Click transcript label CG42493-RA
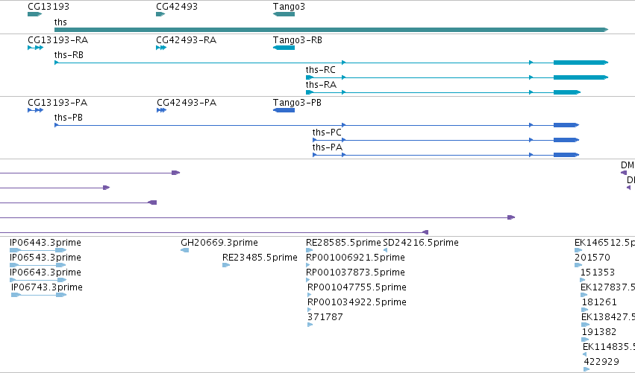 [x=186, y=40]
